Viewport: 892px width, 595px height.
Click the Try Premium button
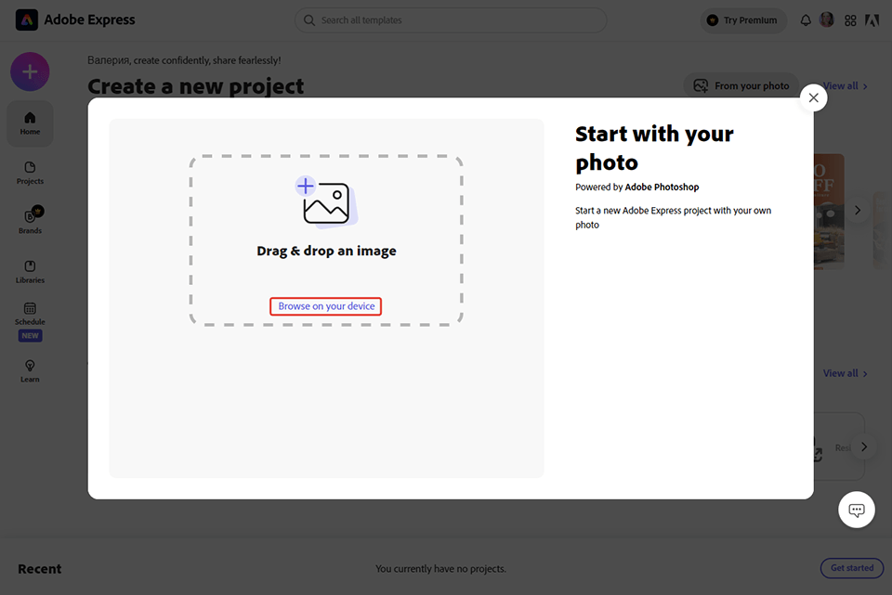(x=743, y=20)
